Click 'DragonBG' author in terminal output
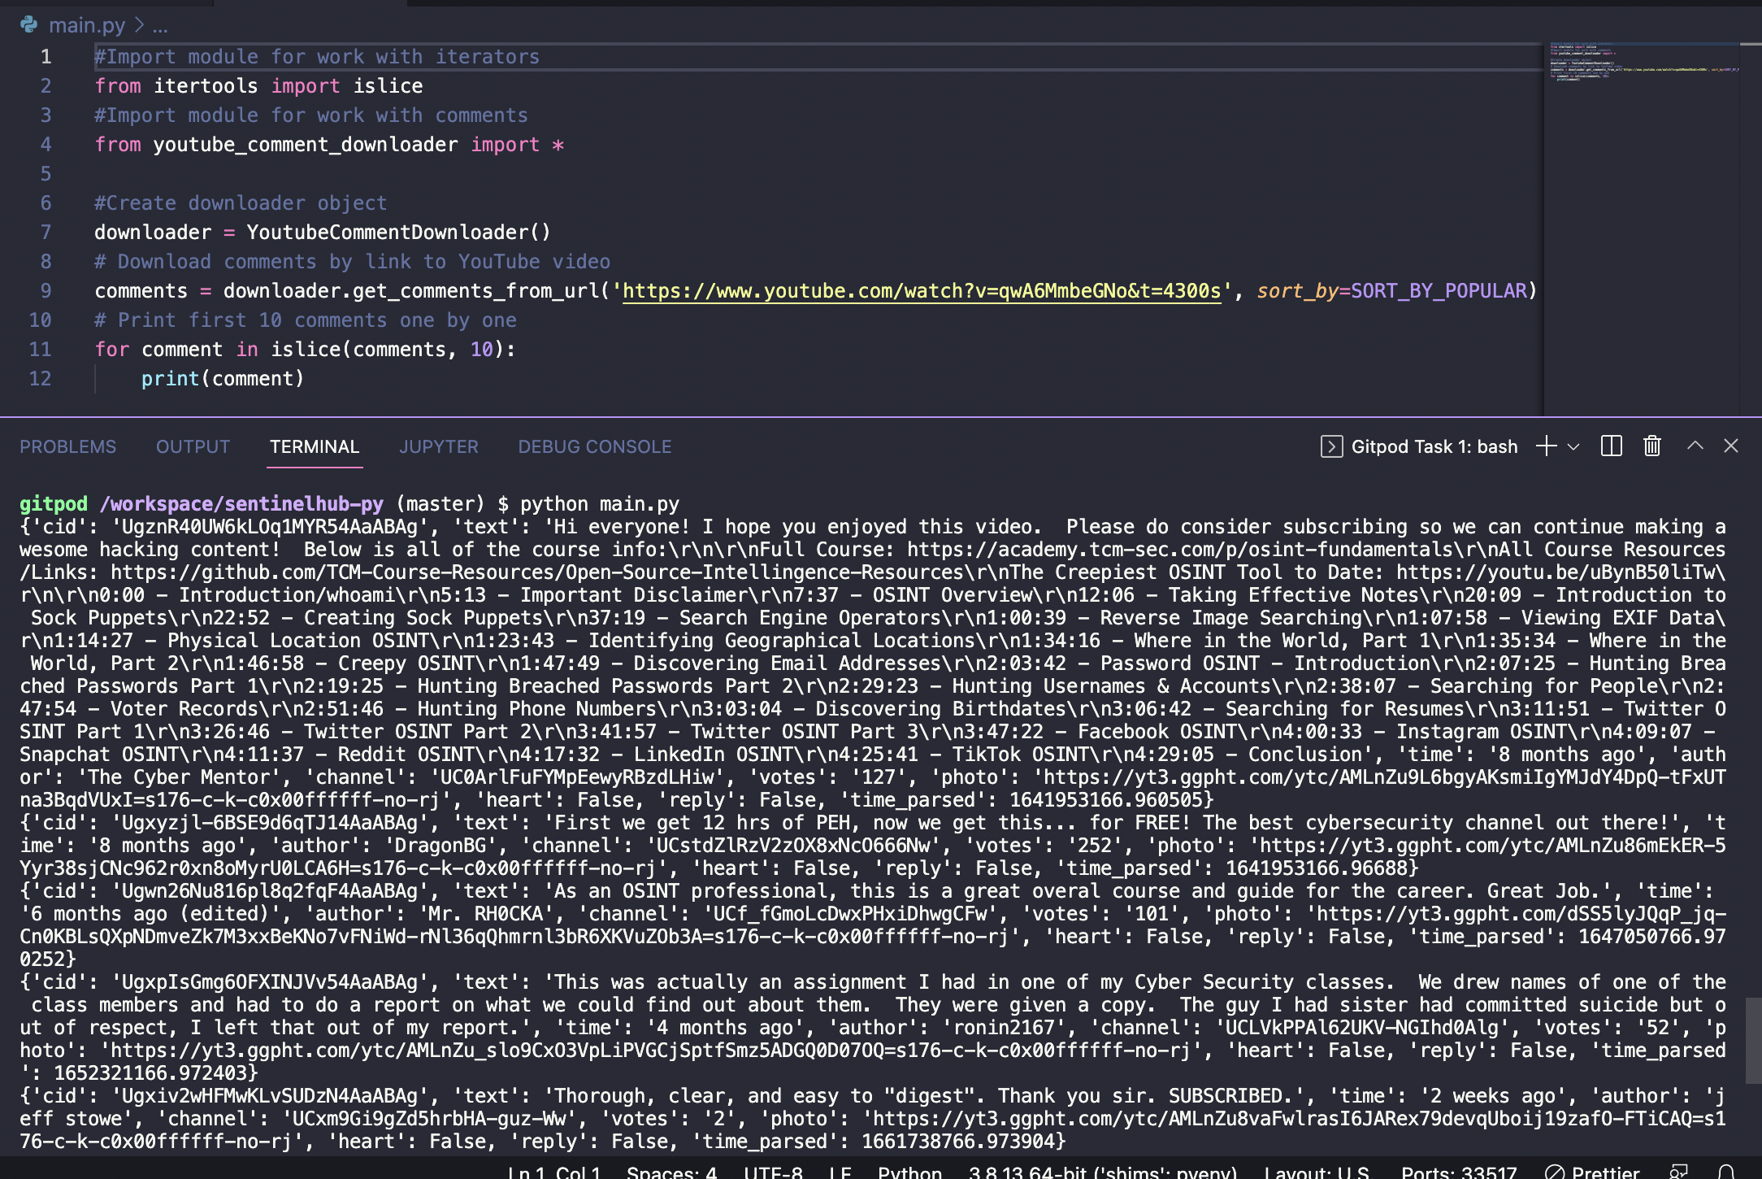1762x1179 pixels. click(x=440, y=846)
